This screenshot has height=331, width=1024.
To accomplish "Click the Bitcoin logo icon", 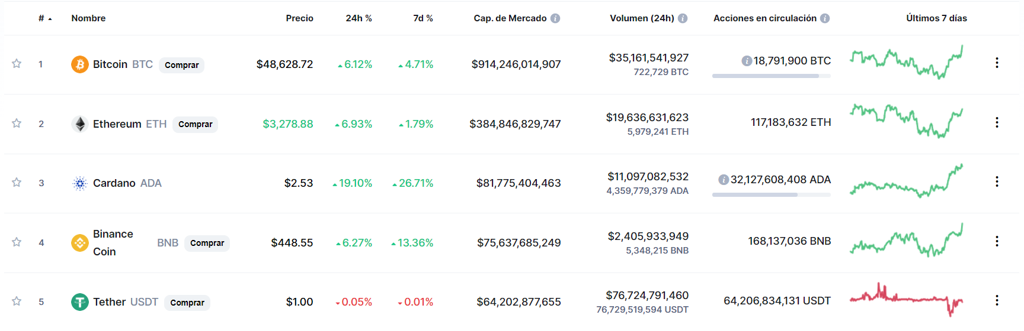I will 80,64.
